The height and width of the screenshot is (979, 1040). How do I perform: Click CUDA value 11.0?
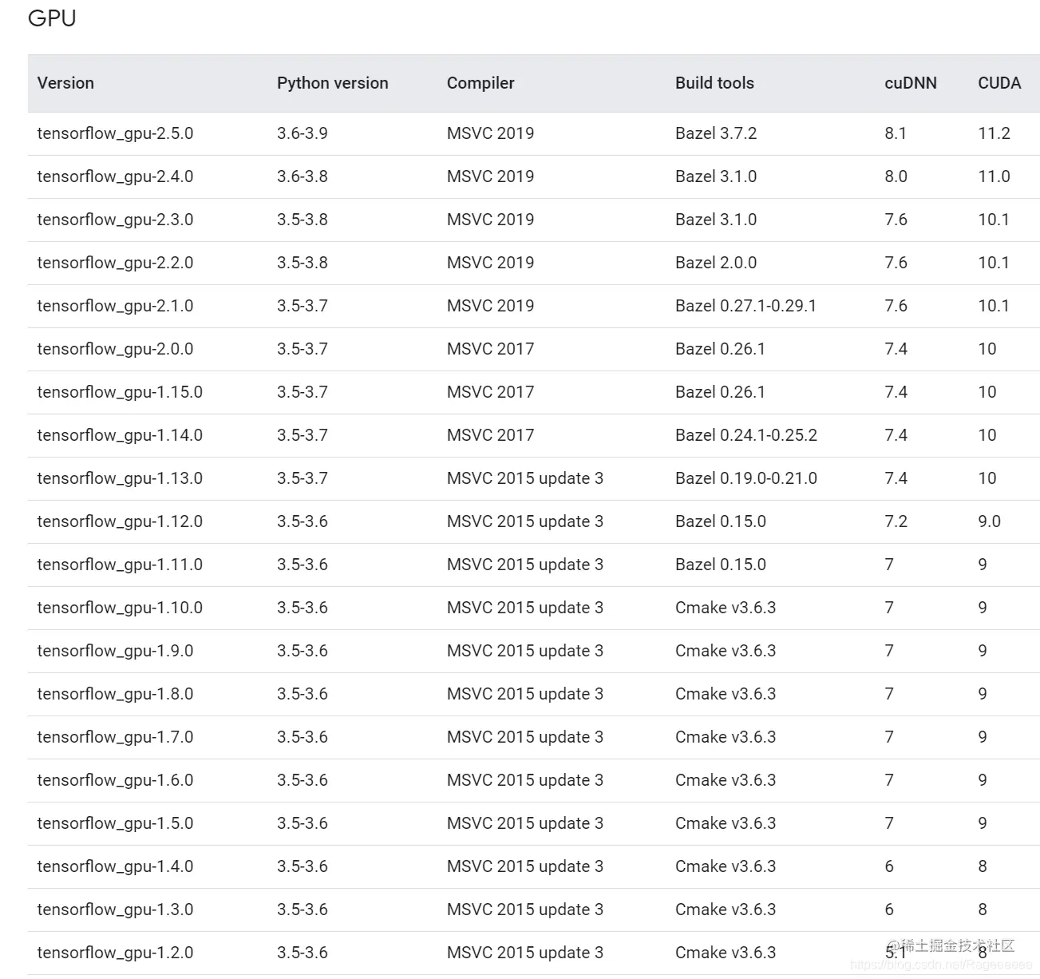point(994,176)
